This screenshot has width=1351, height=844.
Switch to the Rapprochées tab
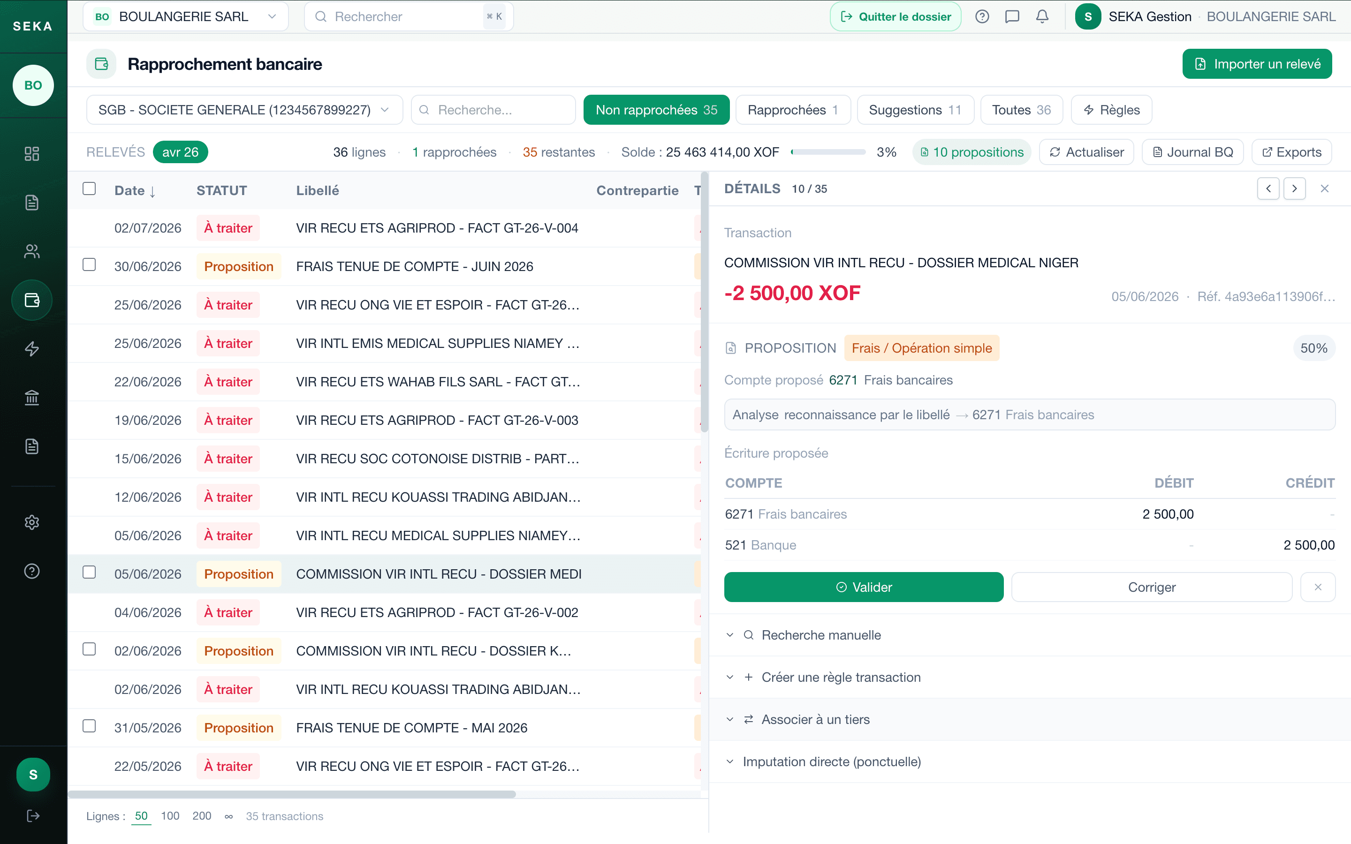pyautogui.click(x=793, y=110)
